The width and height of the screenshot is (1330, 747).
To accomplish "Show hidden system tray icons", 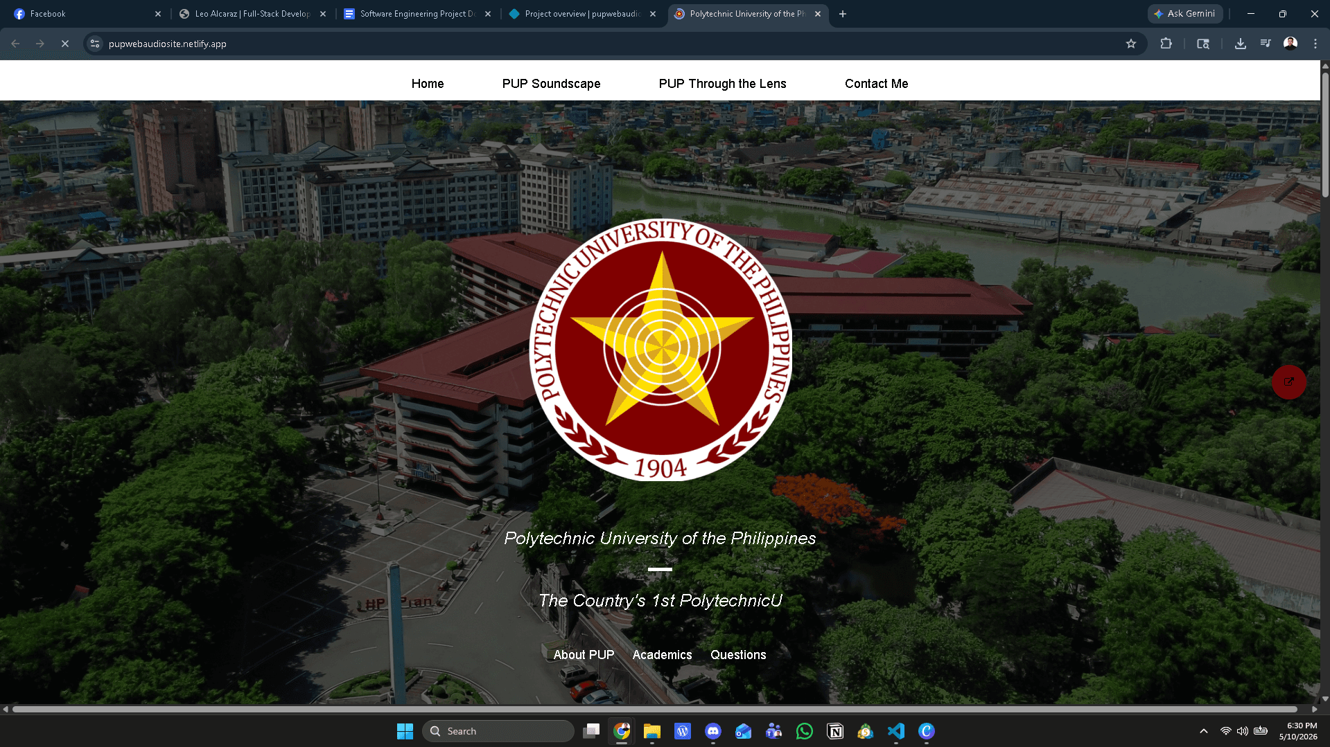I will [1204, 731].
